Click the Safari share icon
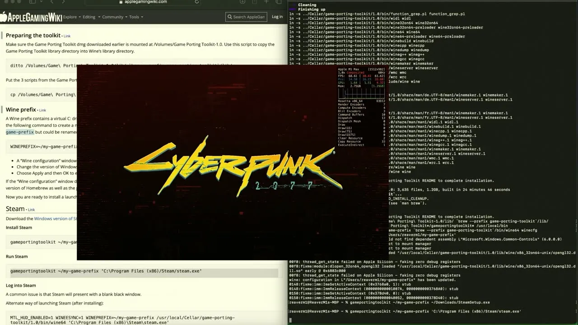Screen dimensions: 578x325 (254, 2)
